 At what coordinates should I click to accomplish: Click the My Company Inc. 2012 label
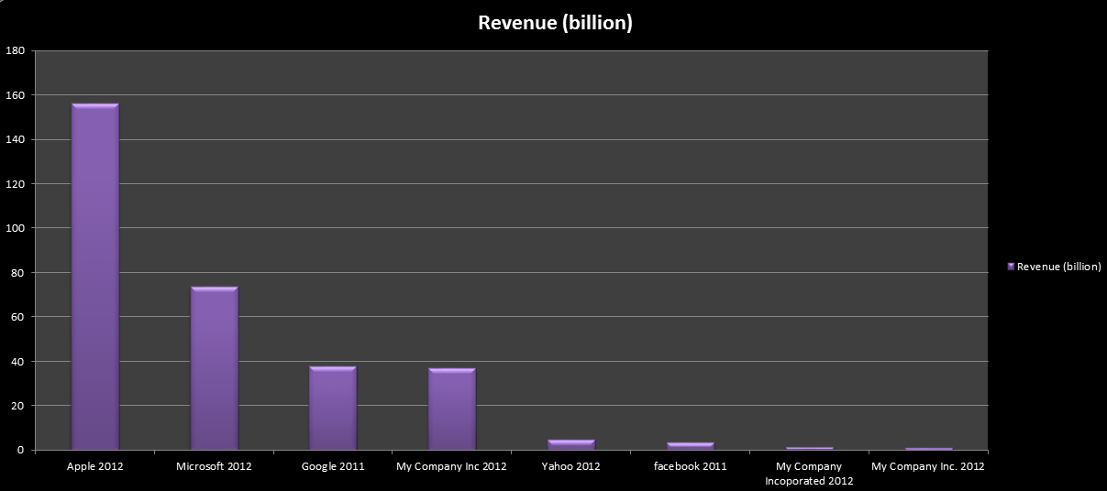coord(927,466)
